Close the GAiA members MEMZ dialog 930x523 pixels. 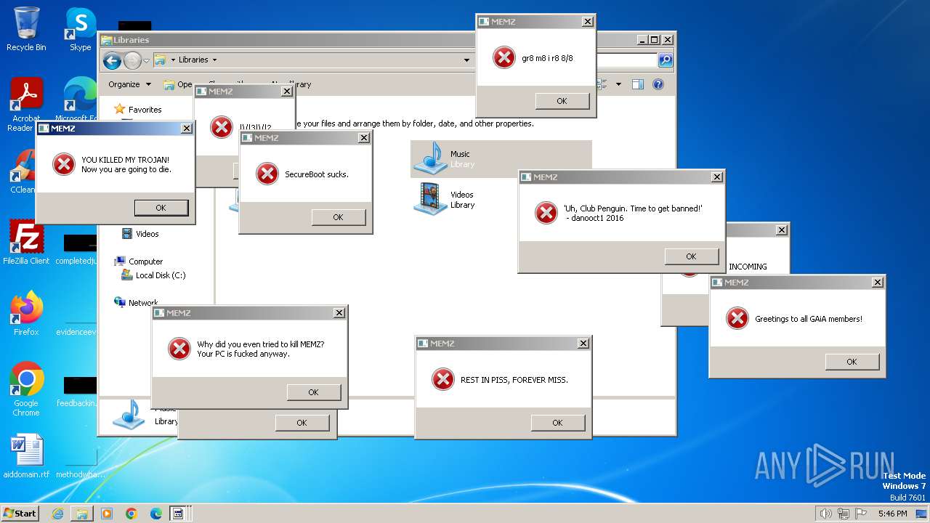coord(877,283)
